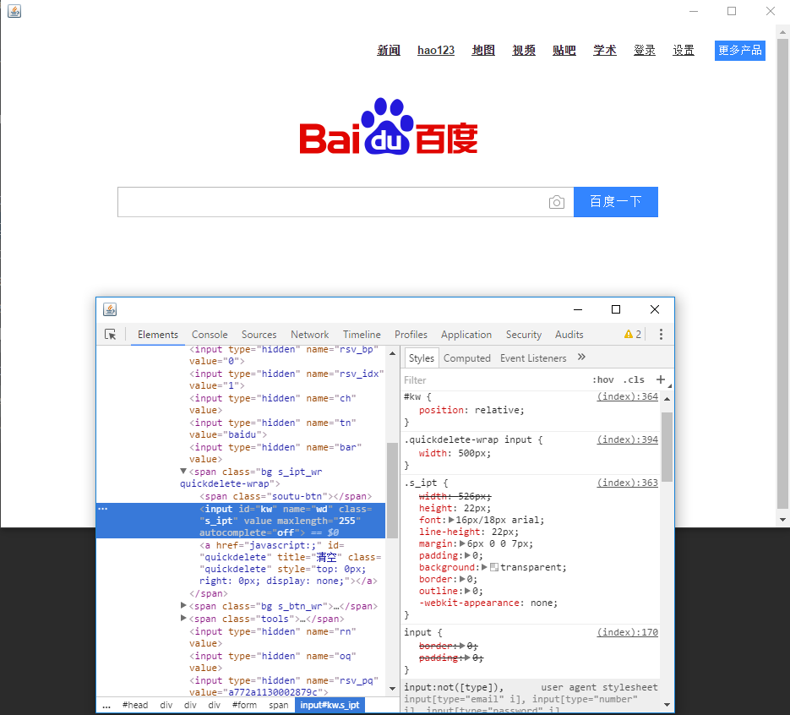790x715 pixels.
Task: Toggle the .cls class editor
Action: tap(634, 380)
